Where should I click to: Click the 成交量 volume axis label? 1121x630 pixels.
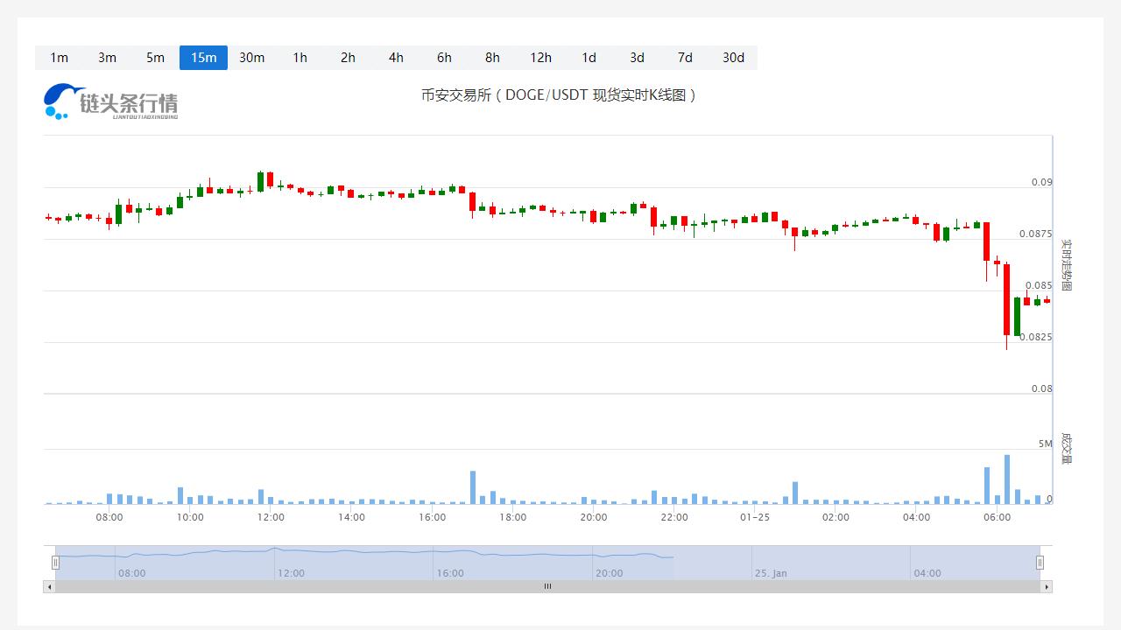pos(1066,448)
